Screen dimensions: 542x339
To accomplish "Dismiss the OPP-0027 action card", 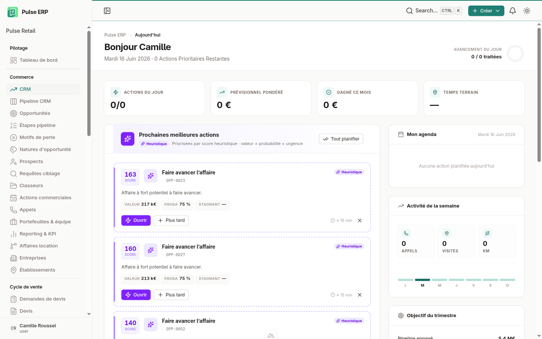I will [x=360, y=295].
